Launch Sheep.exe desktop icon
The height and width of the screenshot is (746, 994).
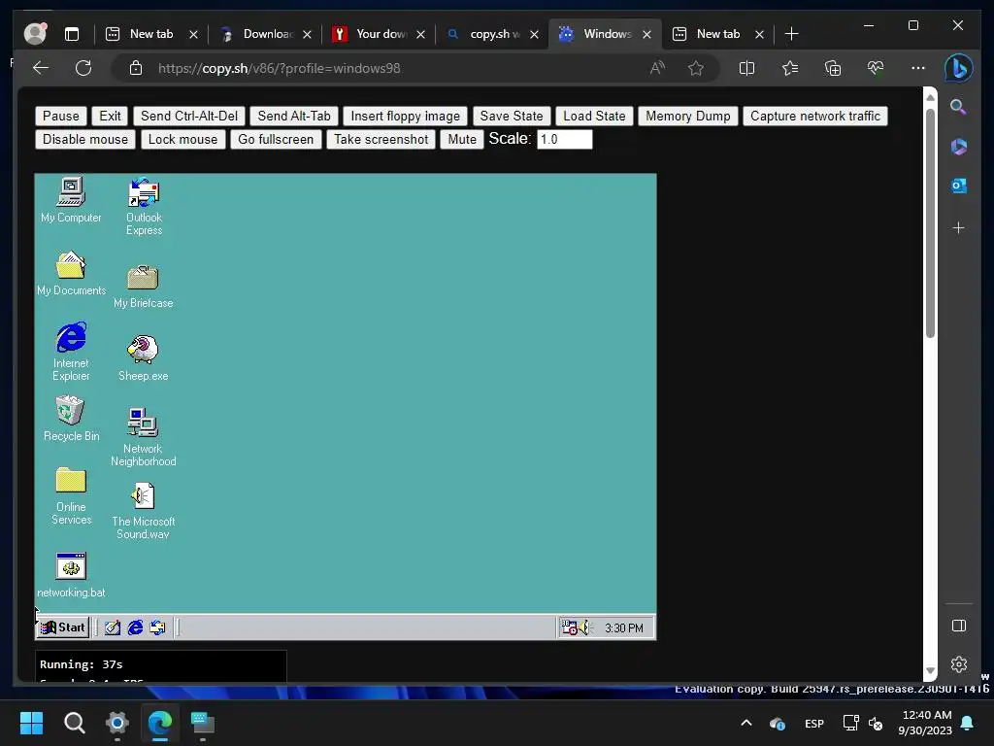(x=144, y=358)
